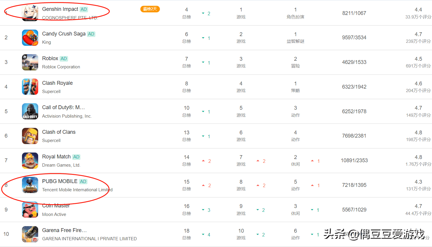Open the Clash of Clans app icon
The height and width of the screenshot is (247, 432).
pos(30,136)
